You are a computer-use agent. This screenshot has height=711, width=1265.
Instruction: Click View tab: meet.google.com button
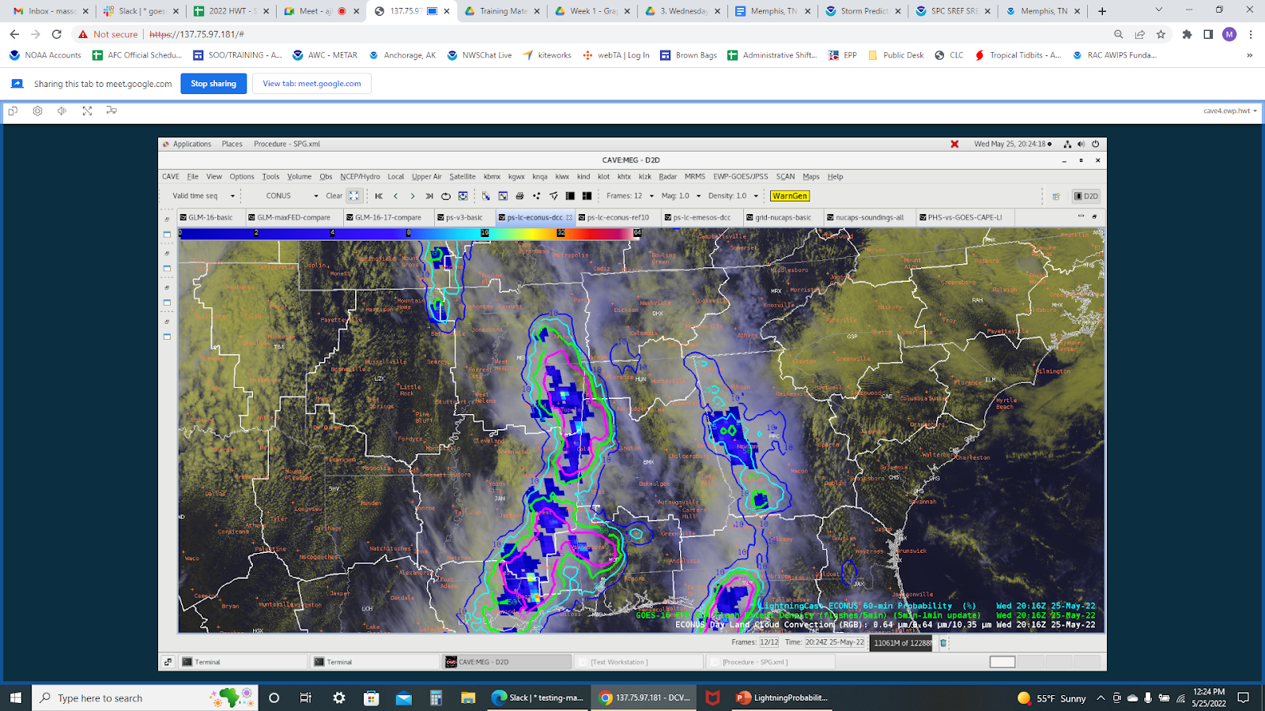point(312,84)
